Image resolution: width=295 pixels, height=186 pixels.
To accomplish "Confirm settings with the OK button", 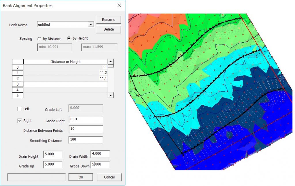I will tap(81, 177).
